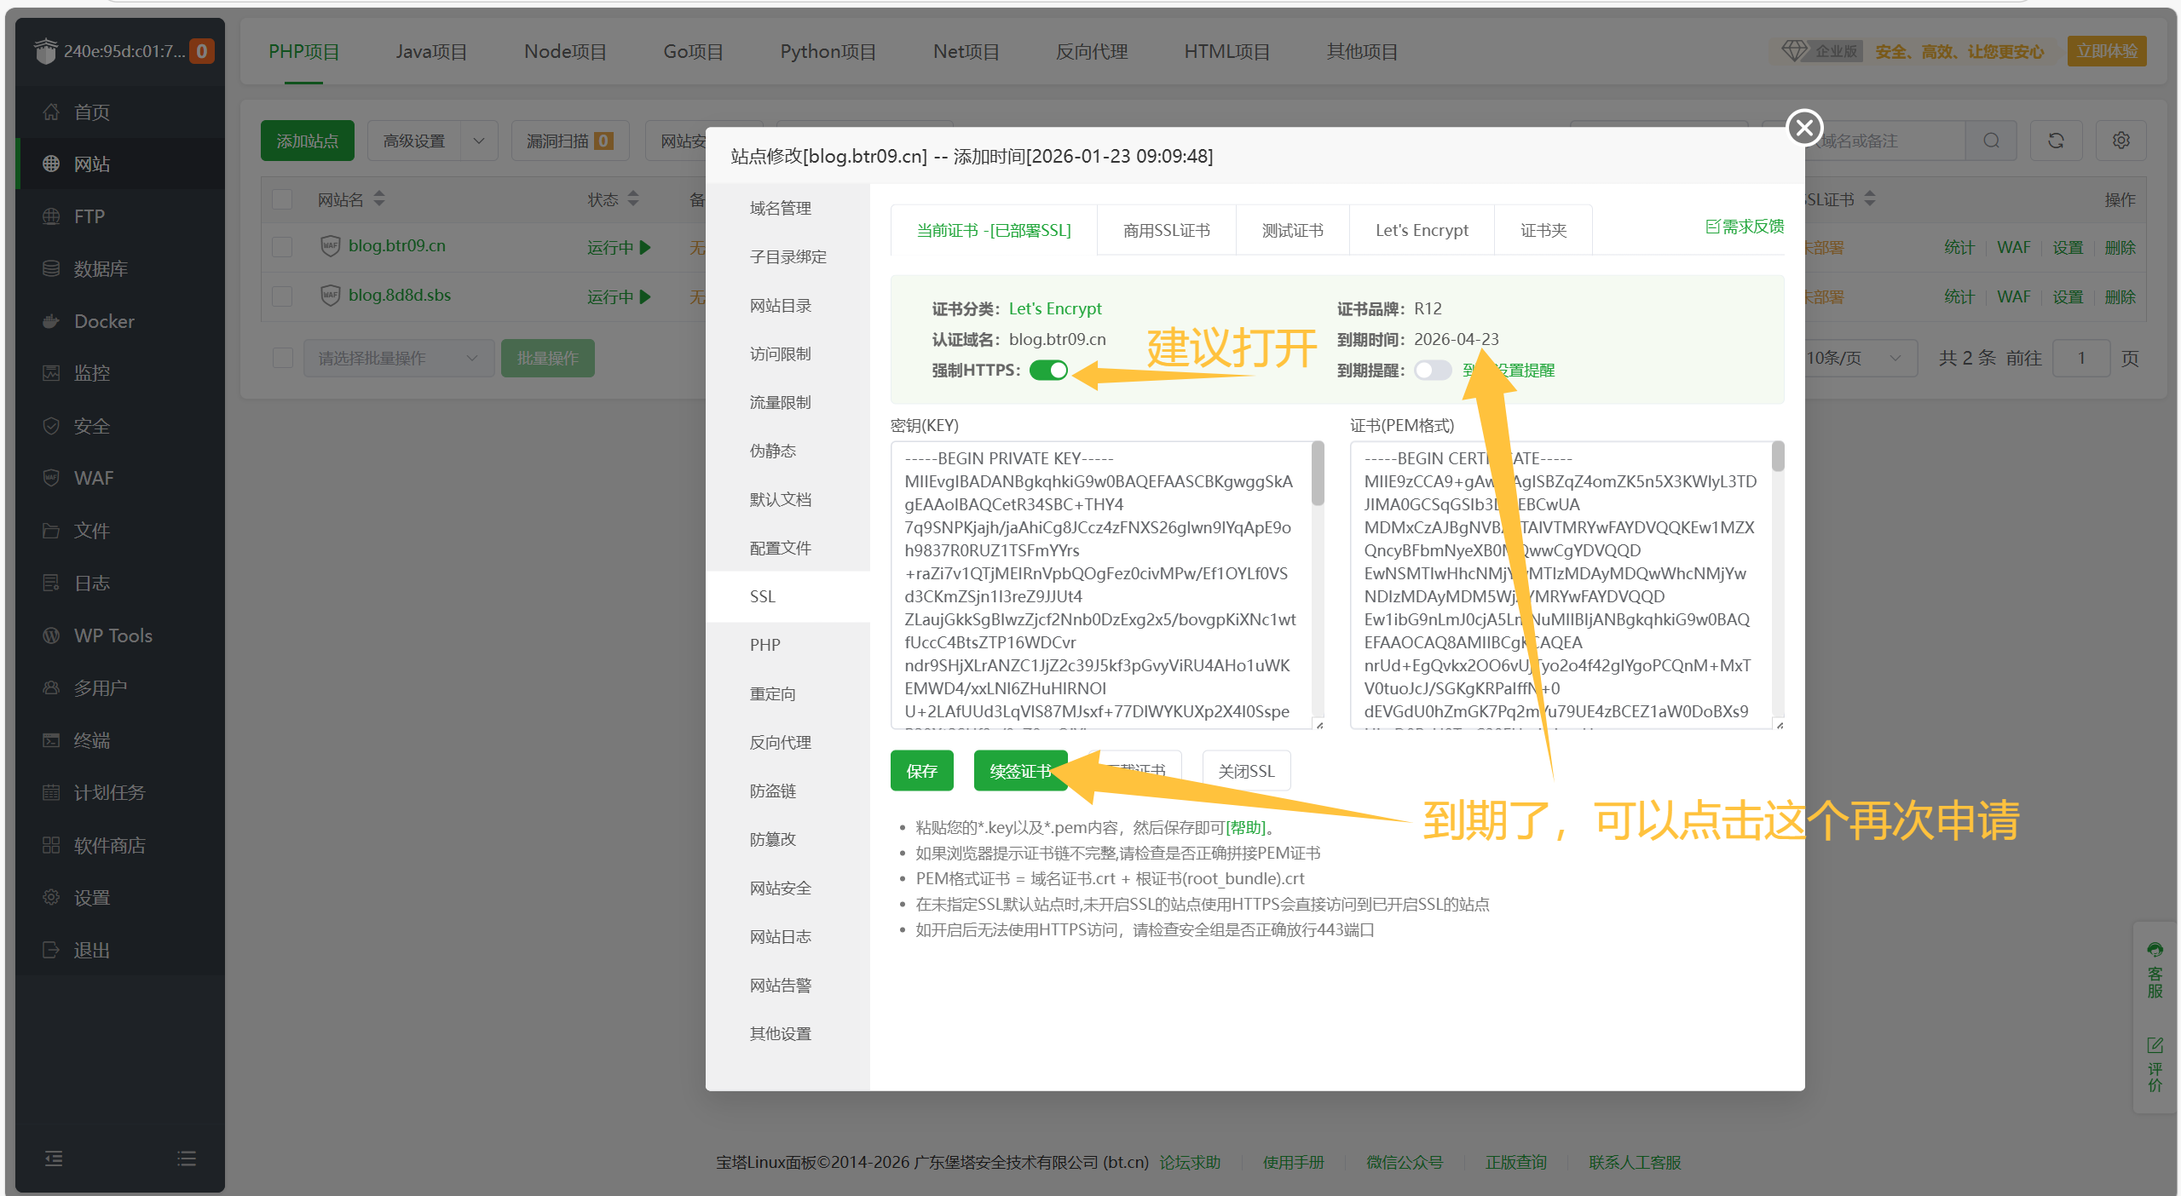The height and width of the screenshot is (1196, 2181).
Task: Open the WAF panel in the sidebar
Action: click(x=94, y=478)
